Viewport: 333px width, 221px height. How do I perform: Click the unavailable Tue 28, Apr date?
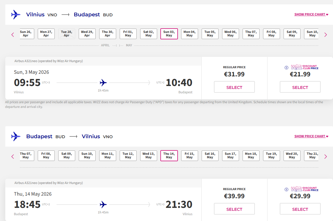[x=66, y=34]
